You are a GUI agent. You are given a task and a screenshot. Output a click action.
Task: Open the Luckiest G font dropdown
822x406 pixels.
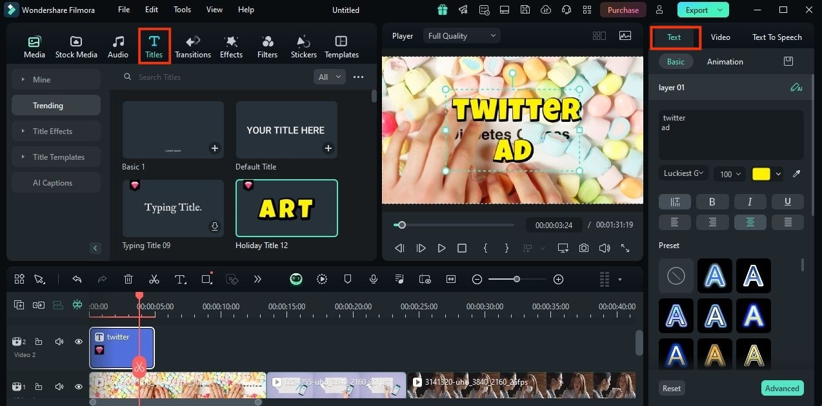coord(683,173)
